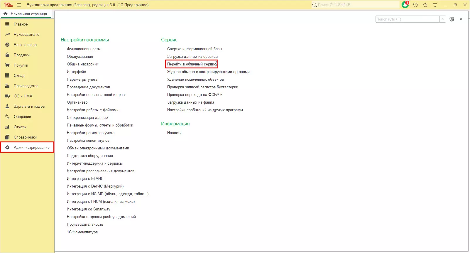Open favorites star icon

[x=425, y=5]
